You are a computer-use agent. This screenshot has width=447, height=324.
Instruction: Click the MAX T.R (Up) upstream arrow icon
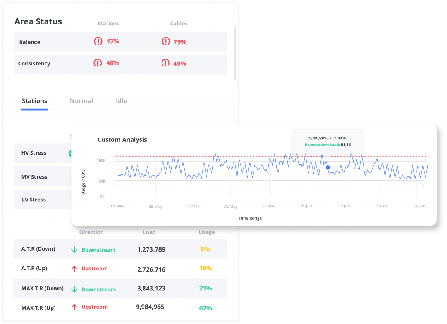74,307
